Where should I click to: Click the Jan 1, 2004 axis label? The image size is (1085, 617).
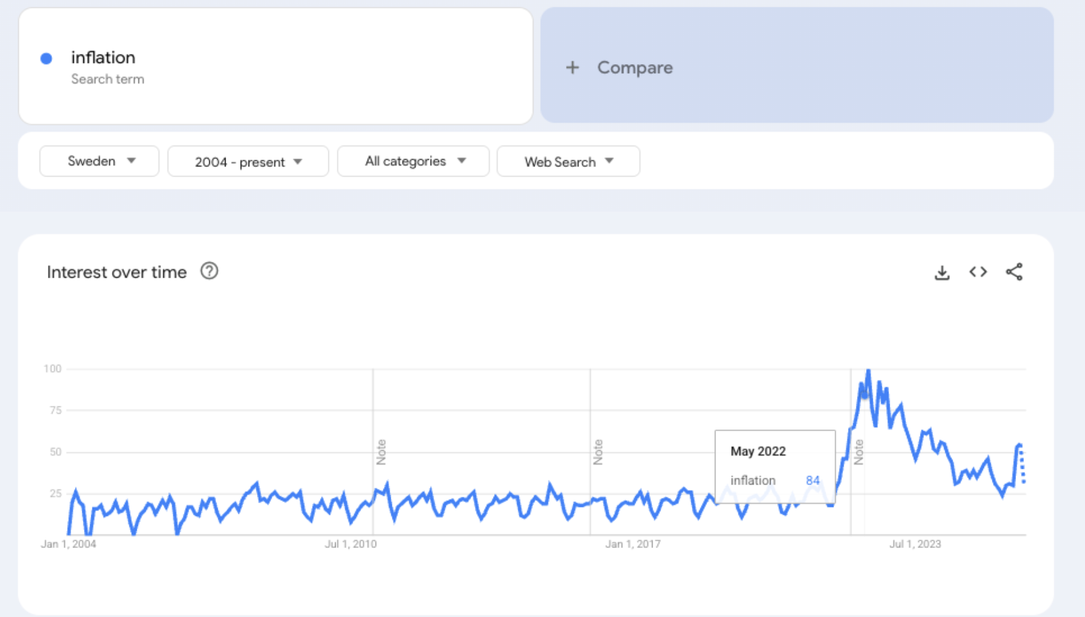[x=68, y=544]
